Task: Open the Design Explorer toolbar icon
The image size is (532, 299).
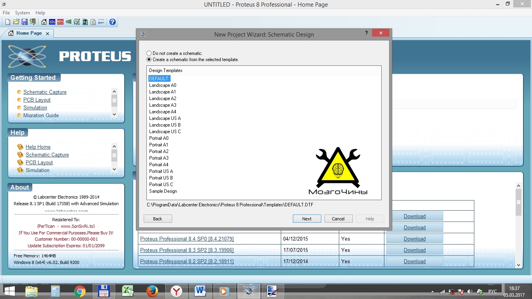Action: point(85,22)
